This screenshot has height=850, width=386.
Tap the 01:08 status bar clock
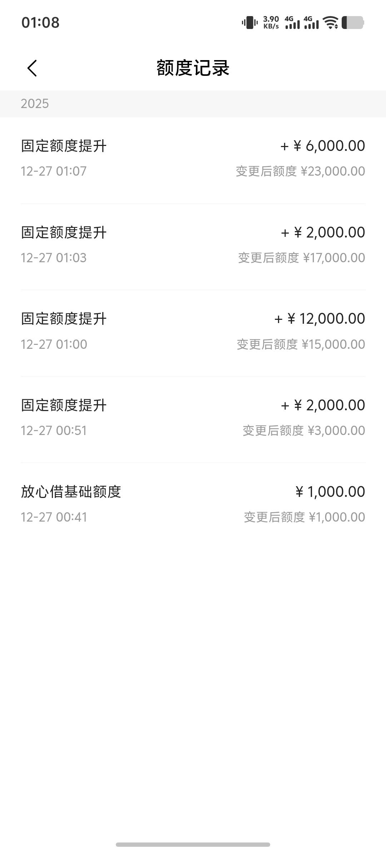click(40, 23)
